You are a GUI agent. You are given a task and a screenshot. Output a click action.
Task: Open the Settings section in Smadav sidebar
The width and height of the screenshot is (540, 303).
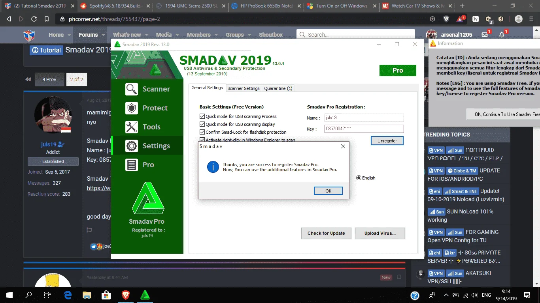(147, 146)
